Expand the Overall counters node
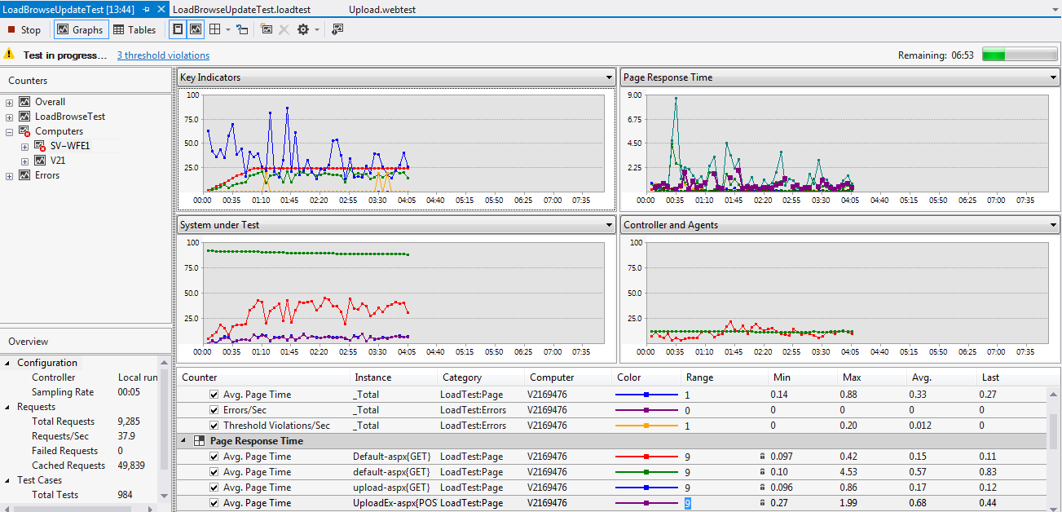Screen dimensions: 1062x512 8,101
